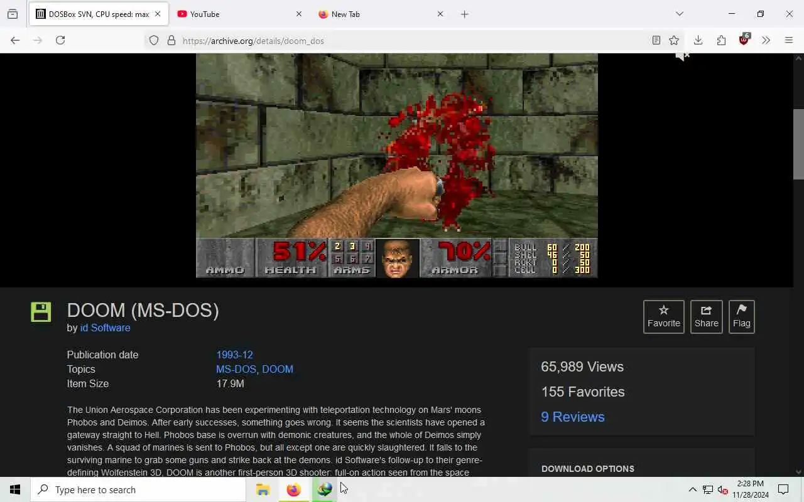Go back to previous page
Image resolution: width=804 pixels, height=502 pixels.
click(15, 40)
